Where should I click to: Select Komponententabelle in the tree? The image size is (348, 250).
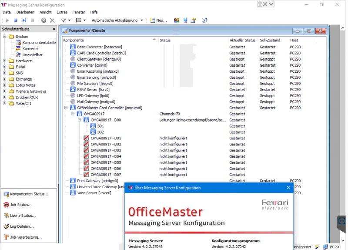(x=39, y=42)
